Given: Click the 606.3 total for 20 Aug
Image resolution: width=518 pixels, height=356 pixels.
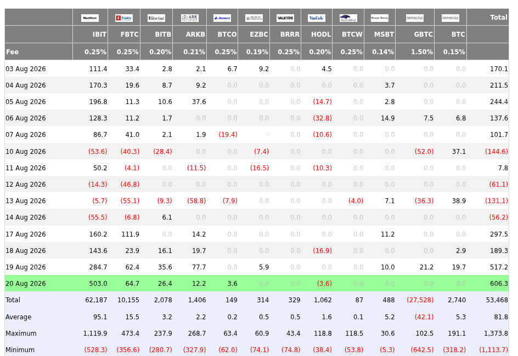Looking at the screenshot, I should pos(499,284).
